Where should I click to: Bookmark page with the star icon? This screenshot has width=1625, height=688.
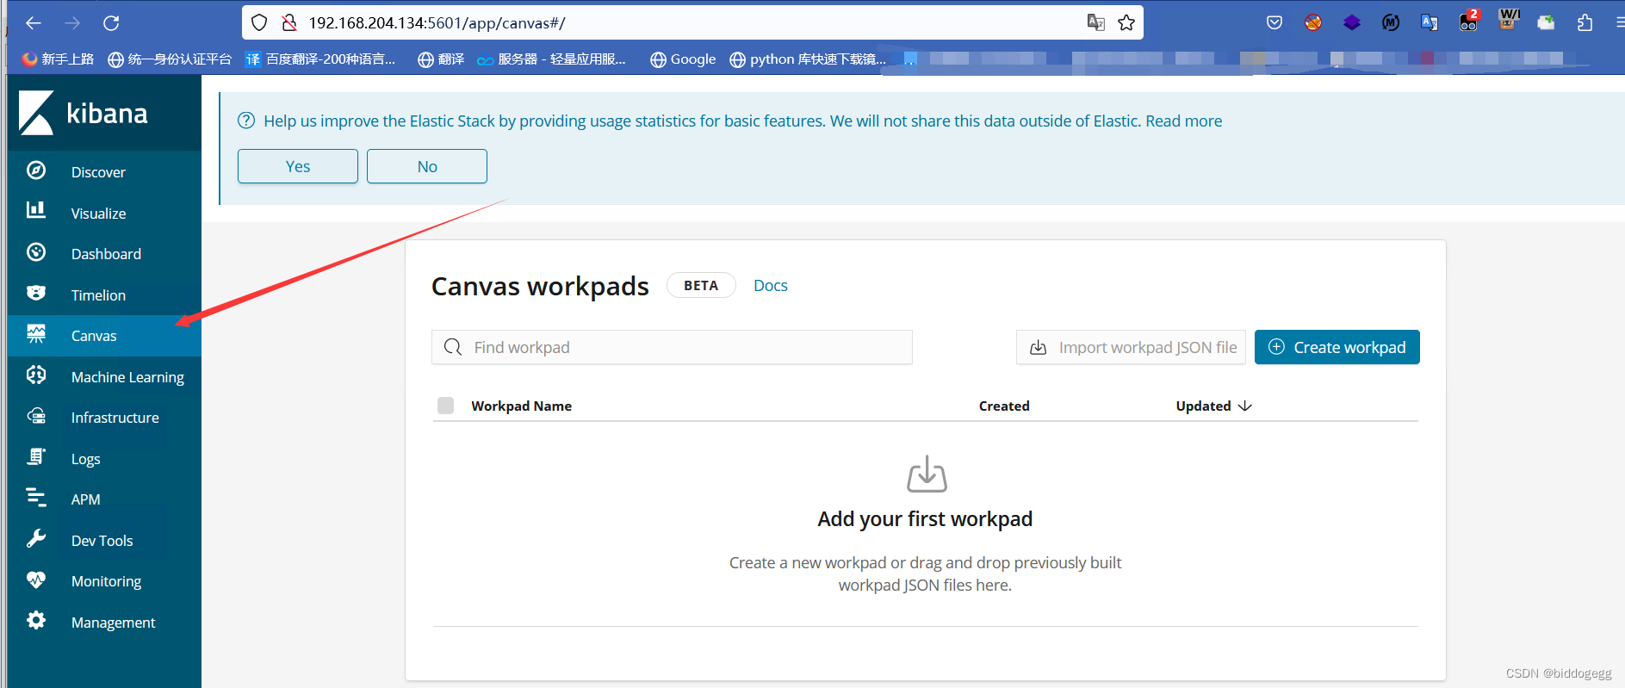(x=1126, y=23)
